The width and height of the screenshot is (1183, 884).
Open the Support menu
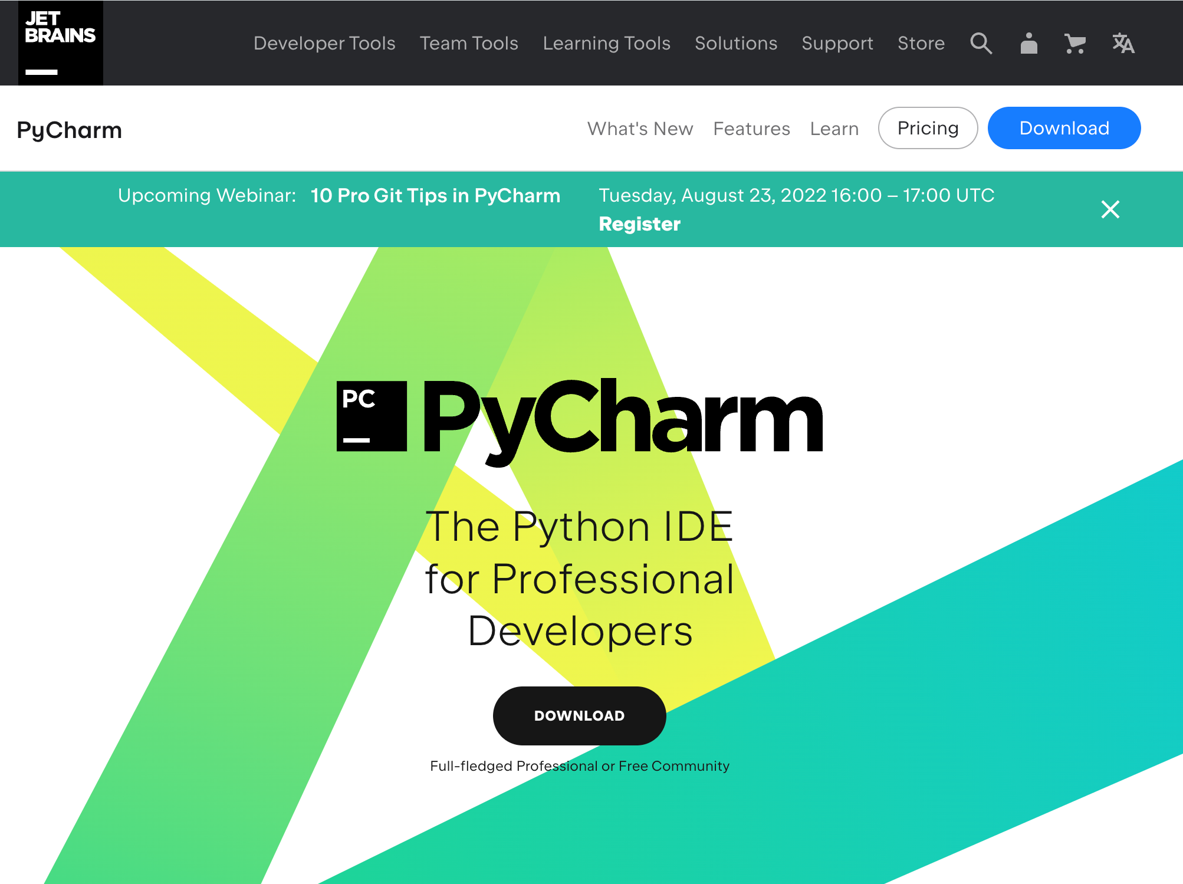pos(837,43)
